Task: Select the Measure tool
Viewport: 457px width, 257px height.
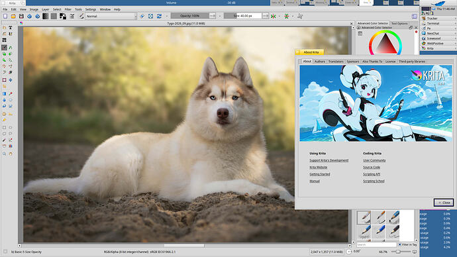Action: pyautogui.click(x=11, y=114)
